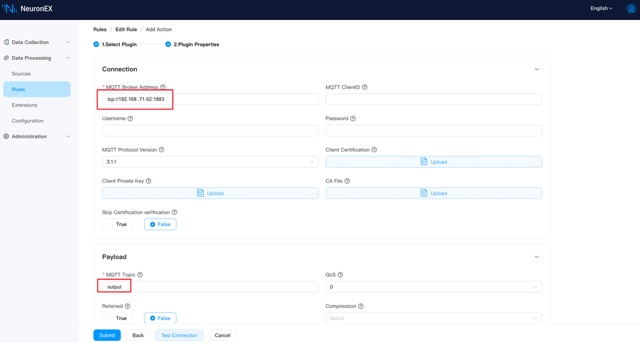Click the Test Connection button
The image size is (640, 343).
[x=179, y=336]
